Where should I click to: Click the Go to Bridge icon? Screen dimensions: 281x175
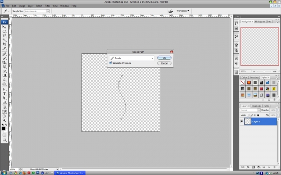[x=170, y=11]
